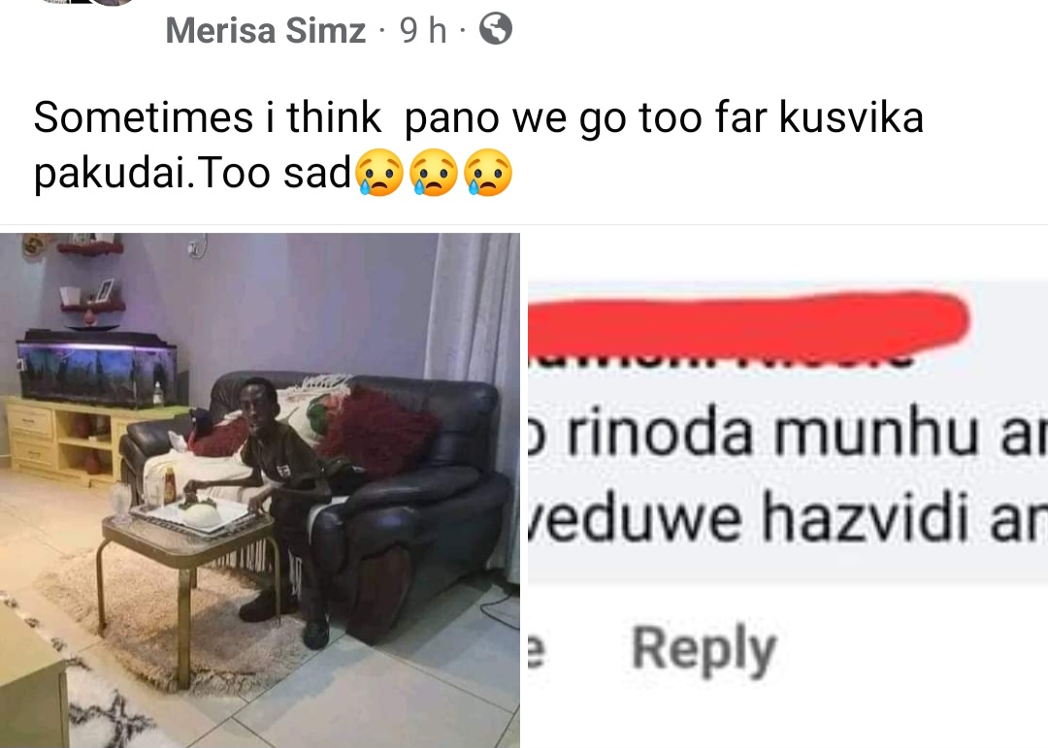Image resolution: width=1048 pixels, height=748 pixels.
Task: Open the comment screenshot image
Action: (788, 490)
